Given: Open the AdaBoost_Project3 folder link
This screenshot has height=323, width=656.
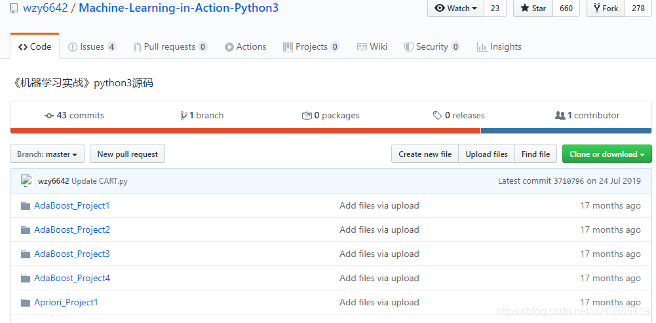Looking at the screenshot, I should (x=72, y=254).
